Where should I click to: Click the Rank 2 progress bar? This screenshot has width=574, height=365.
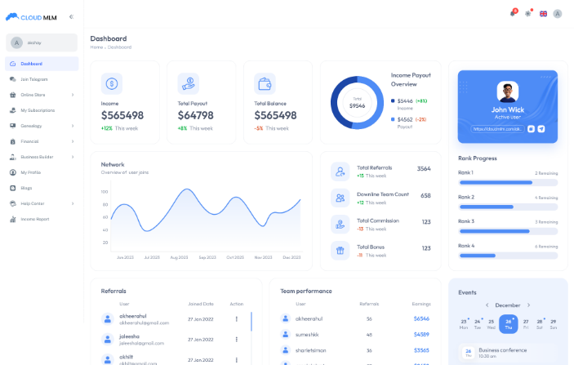(x=508, y=207)
